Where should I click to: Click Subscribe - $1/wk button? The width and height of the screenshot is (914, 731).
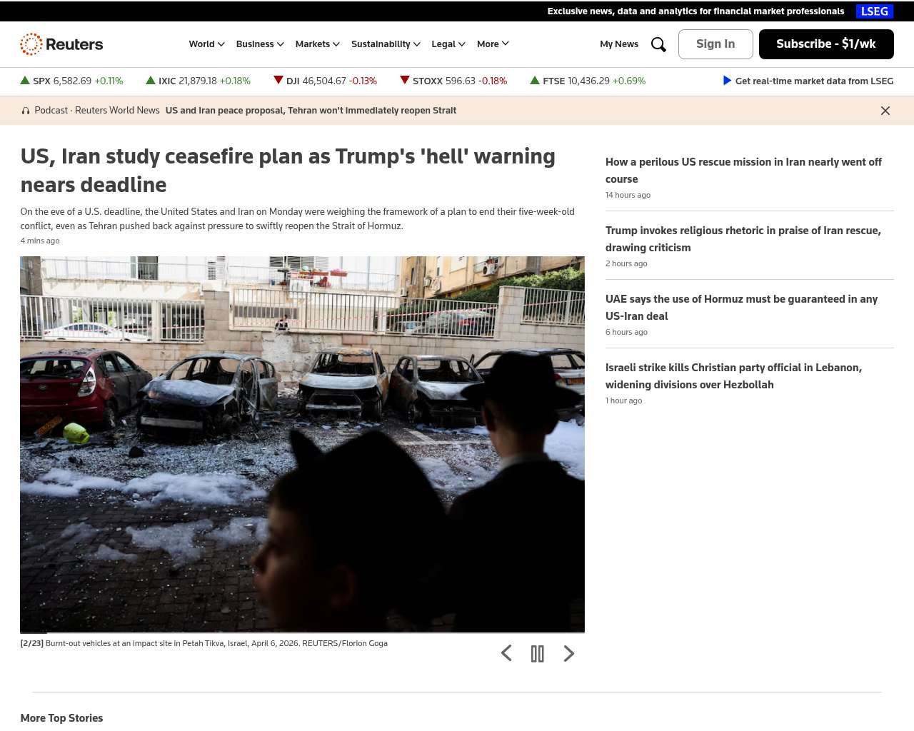pyautogui.click(x=826, y=44)
